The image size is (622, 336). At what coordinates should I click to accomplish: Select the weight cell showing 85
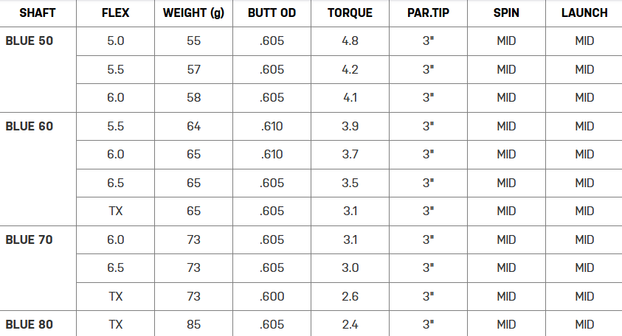tap(193, 324)
